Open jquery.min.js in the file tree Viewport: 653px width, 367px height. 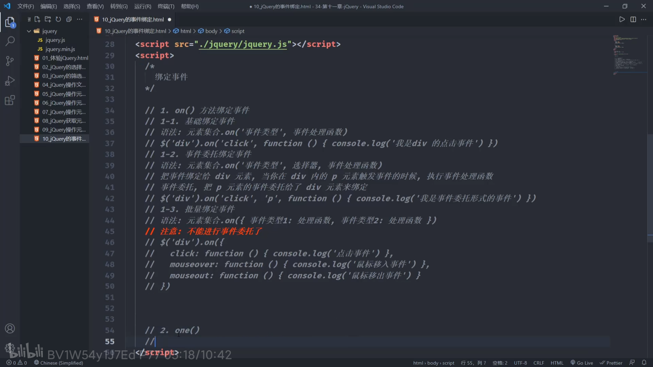click(x=60, y=49)
